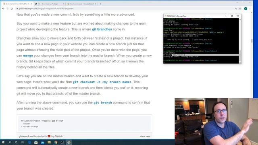This screenshot has height=145, width=258.
Task: Open the Chrome three-dot menu
Action: click(x=250, y=8)
